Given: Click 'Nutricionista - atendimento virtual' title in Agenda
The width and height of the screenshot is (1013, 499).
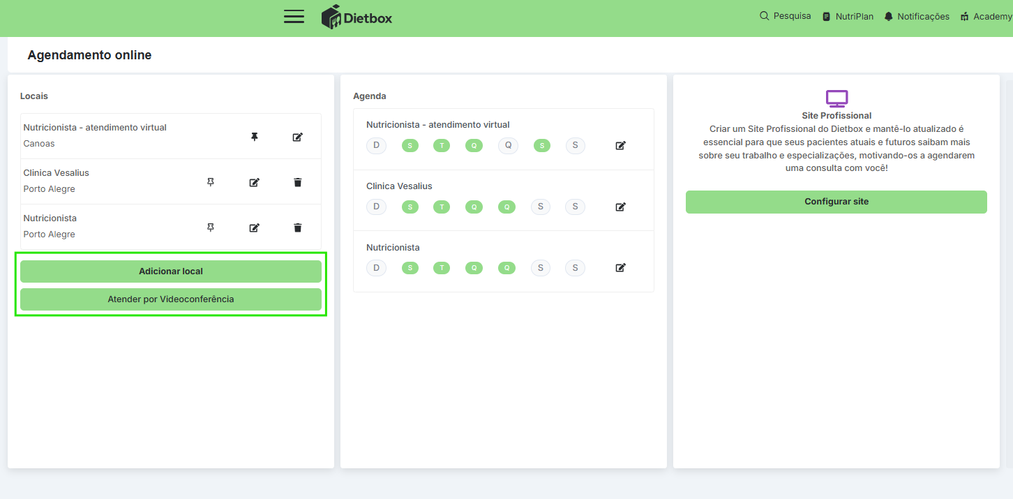Looking at the screenshot, I should click(x=438, y=125).
